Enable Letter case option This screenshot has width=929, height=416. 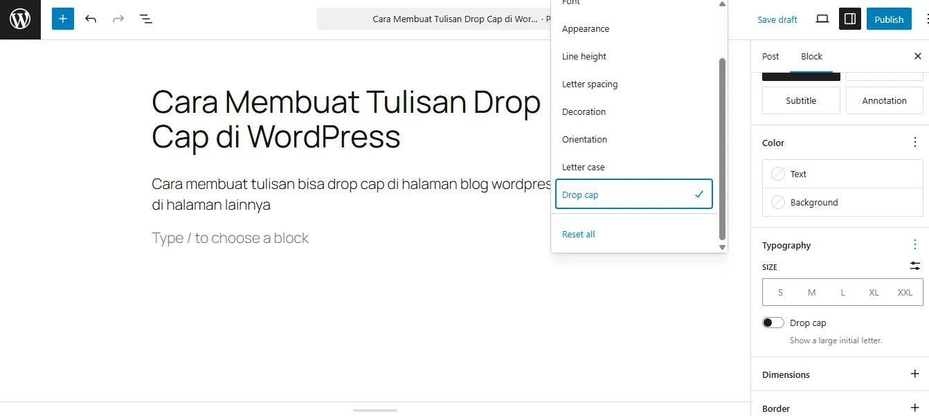[634, 167]
